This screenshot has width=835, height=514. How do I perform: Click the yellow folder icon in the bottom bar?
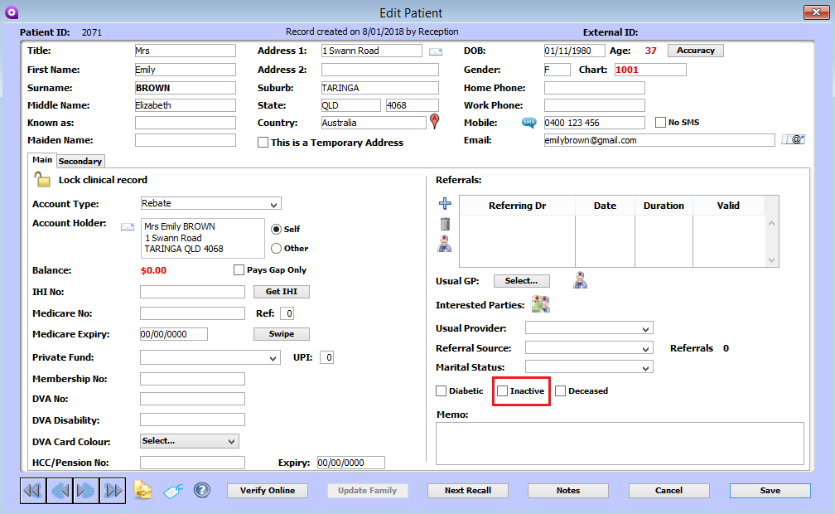[x=142, y=490]
